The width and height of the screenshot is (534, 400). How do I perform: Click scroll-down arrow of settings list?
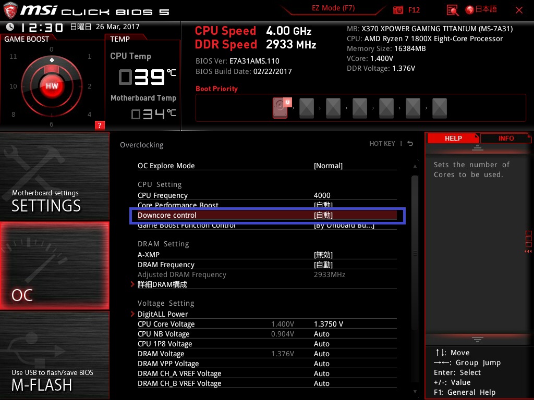click(415, 392)
